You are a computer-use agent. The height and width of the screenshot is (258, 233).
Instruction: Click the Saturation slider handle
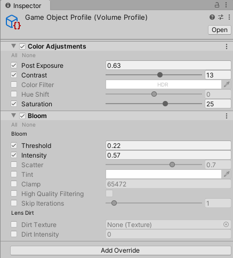(165, 104)
